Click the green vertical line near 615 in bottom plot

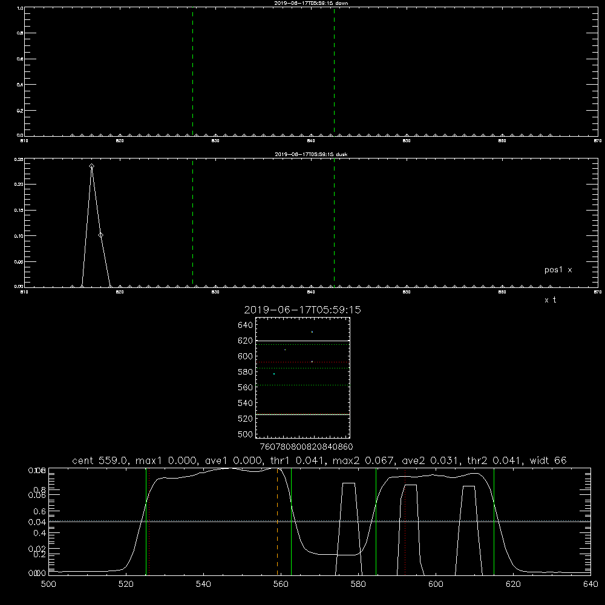[494, 522]
